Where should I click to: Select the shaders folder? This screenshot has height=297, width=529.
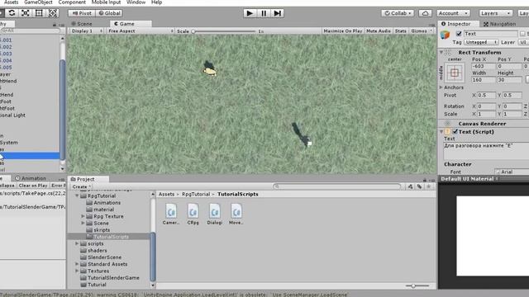(98, 251)
